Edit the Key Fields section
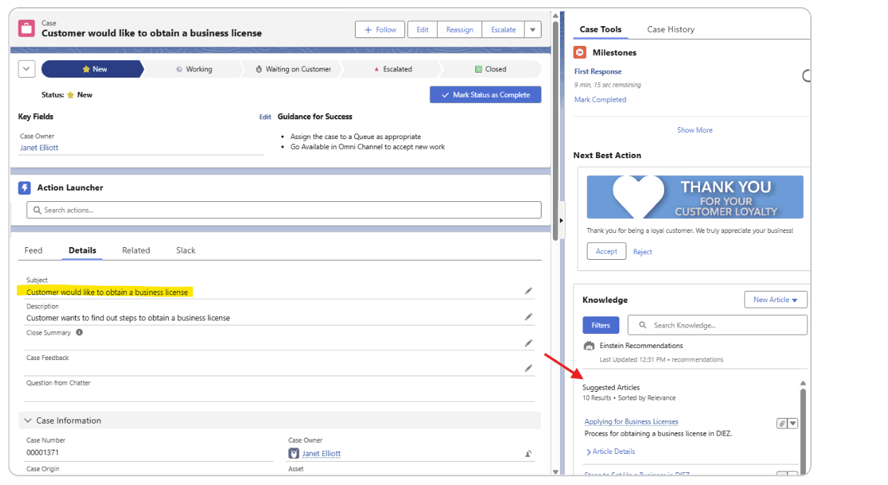Image resolution: width=888 pixels, height=485 pixels. 265,117
